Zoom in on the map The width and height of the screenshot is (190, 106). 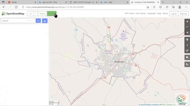coord(187,21)
